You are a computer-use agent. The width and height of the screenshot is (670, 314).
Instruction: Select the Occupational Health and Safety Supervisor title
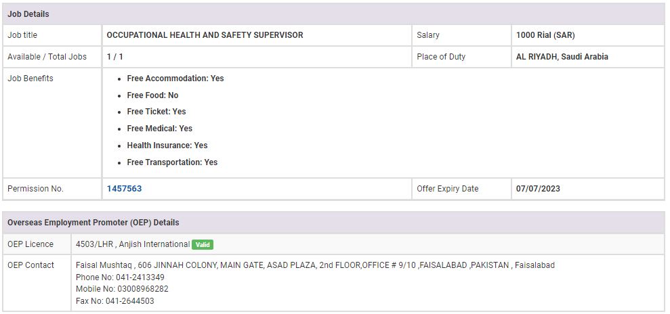coord(205,35)
